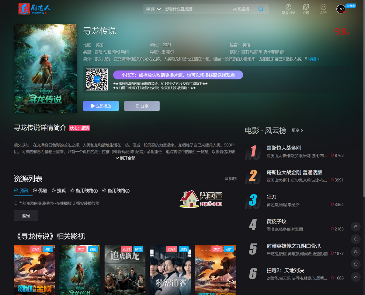Open the 更多 link beside 电影·风云榜

tap(297, 130)
